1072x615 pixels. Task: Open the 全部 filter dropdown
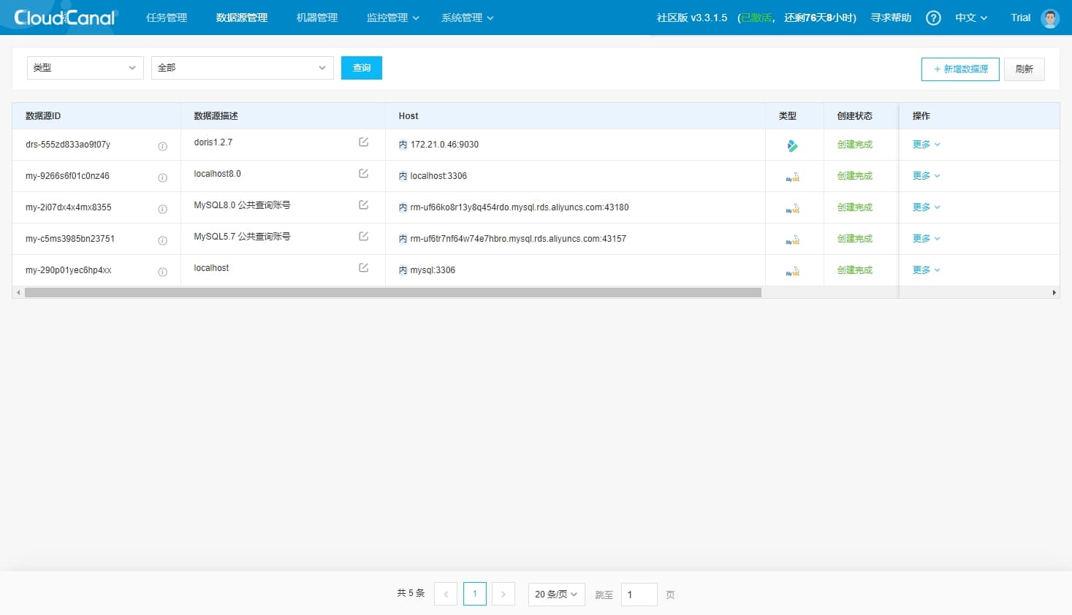[243, 67]
